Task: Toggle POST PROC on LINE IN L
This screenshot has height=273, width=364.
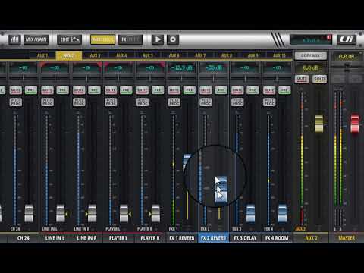Action: pos(47,102)
